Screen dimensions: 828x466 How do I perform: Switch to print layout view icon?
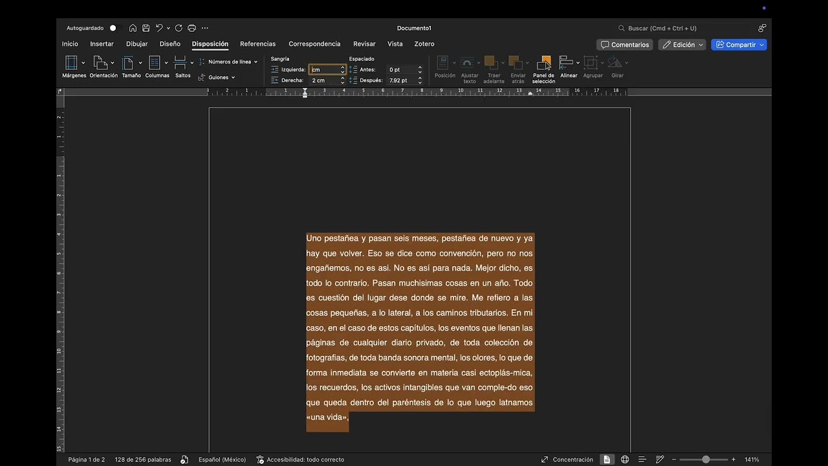(607, 460)
